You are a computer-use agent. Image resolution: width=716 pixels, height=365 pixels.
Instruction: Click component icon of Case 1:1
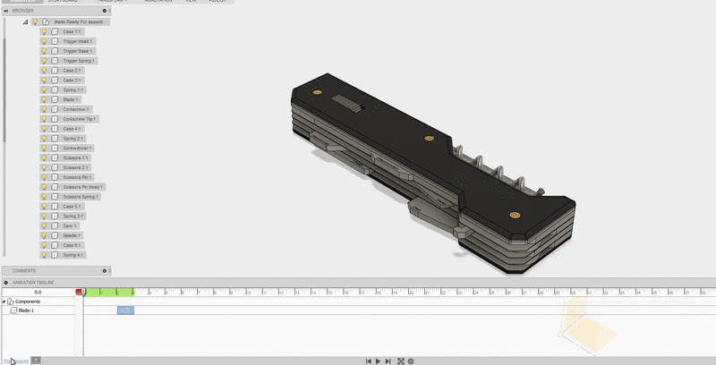(x=55, y=31)
